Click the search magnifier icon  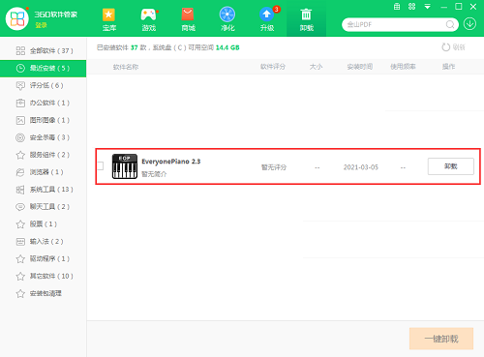450,24
